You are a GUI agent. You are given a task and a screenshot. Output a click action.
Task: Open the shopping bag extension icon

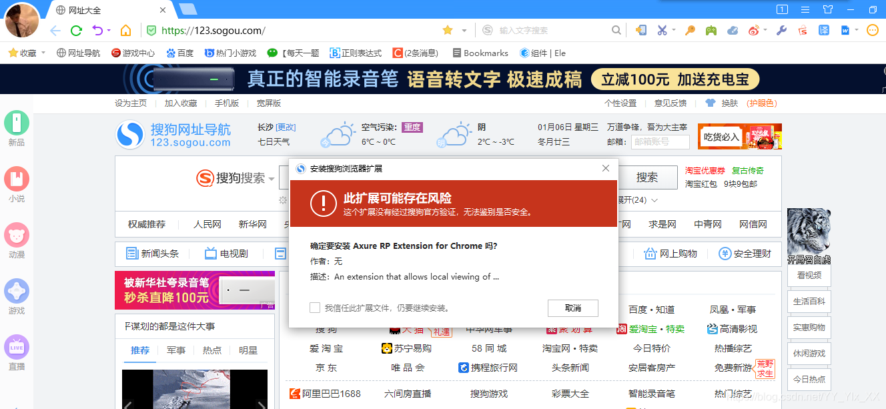click(x=803, y=30)
